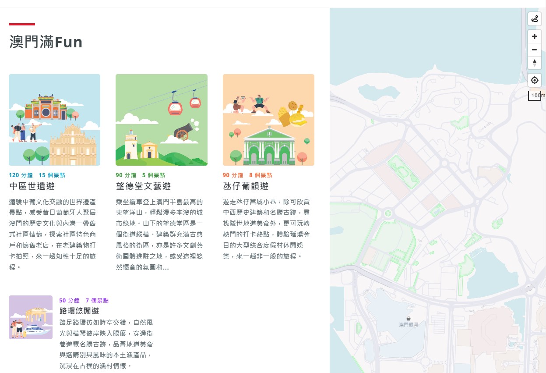The height and width of the screenshot is (373, 546).
Task: Open the 中區世遺遊 tour illustration
Action: coord(54,120)
